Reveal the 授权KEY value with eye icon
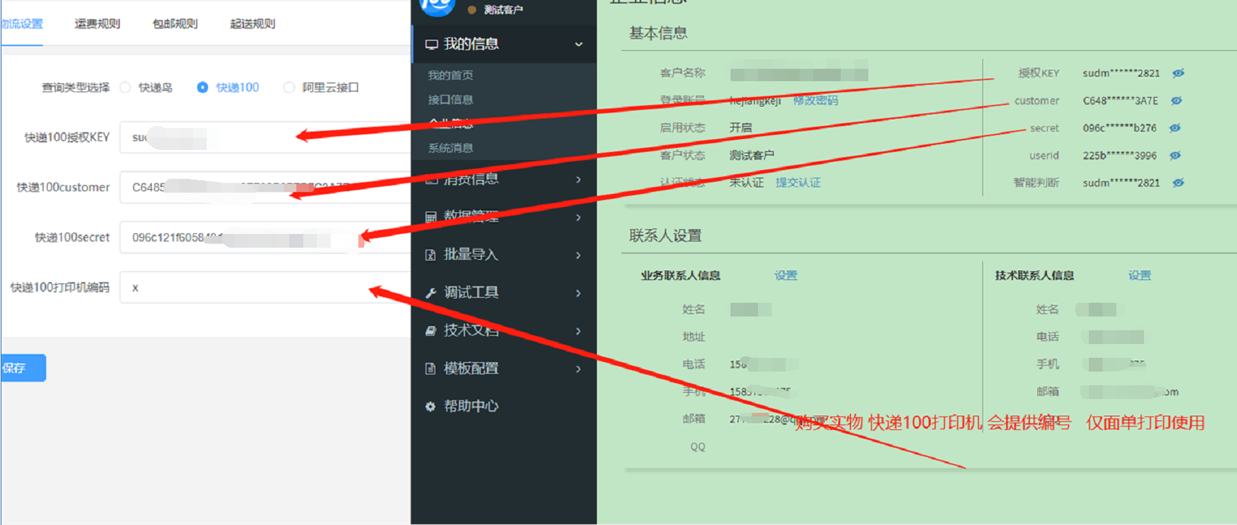Viewport: 1237px width, 525px height. click(x=1178, y=73)
